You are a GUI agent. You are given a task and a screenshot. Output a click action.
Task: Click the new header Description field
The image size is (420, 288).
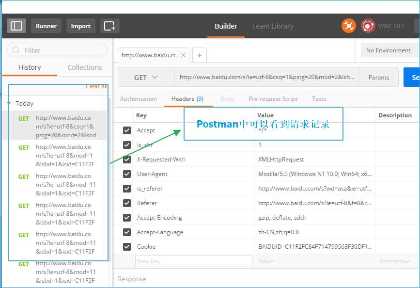click(x=398, y=261)
